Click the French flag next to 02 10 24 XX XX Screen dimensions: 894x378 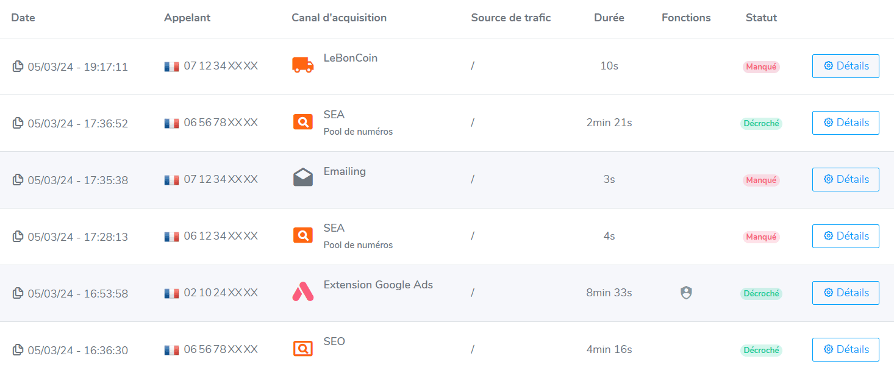pos(171,293)
